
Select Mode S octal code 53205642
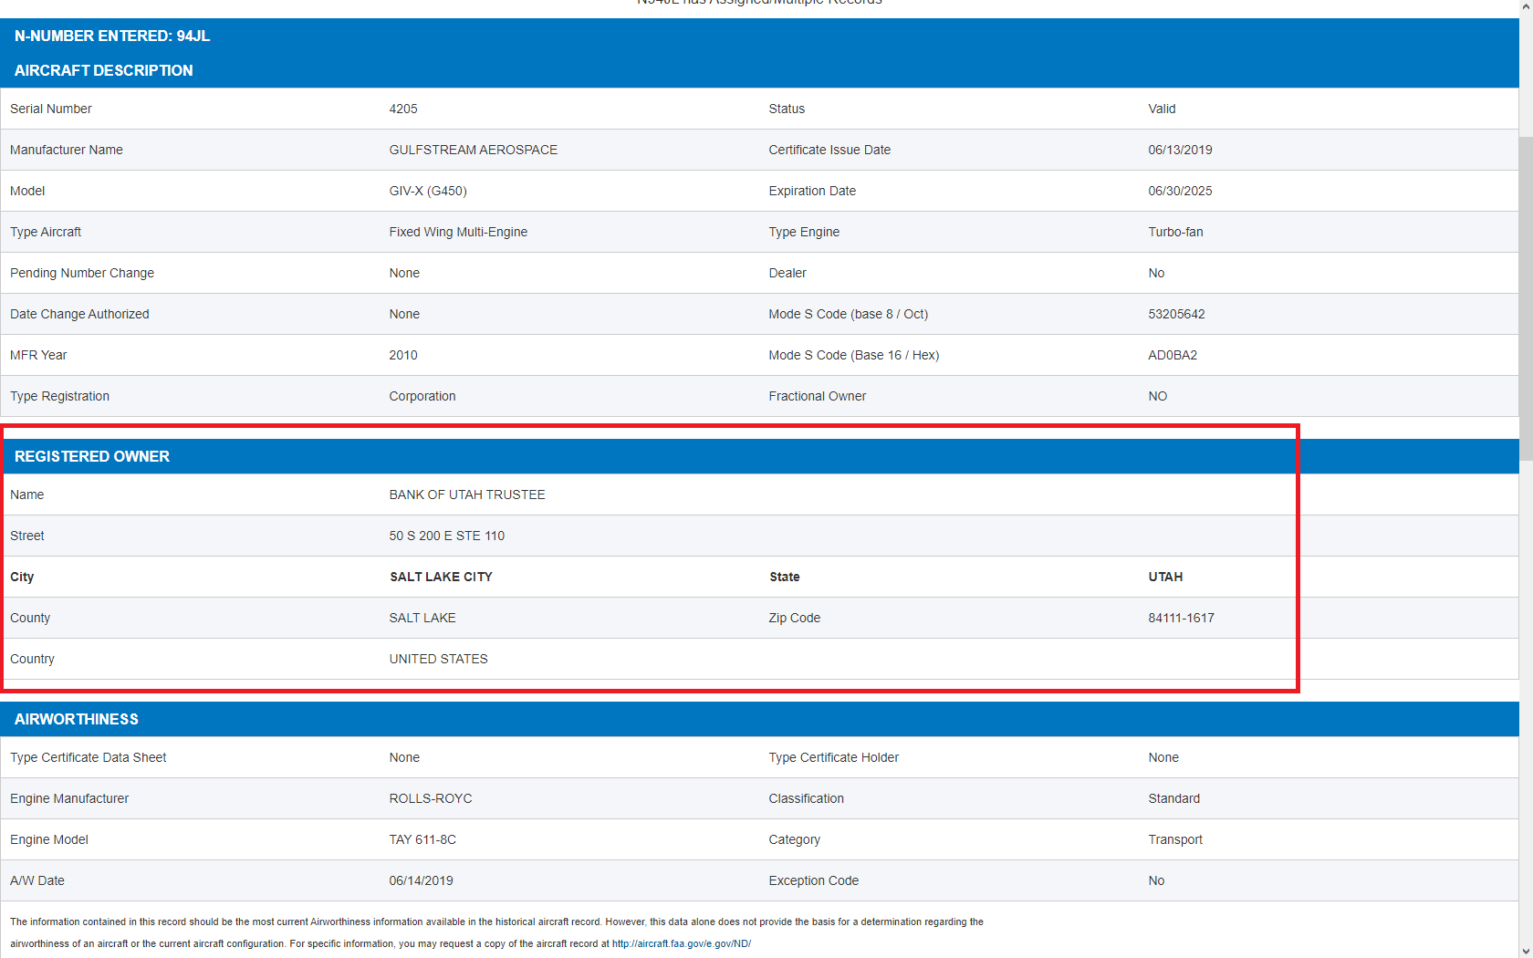pos(1176,314)
